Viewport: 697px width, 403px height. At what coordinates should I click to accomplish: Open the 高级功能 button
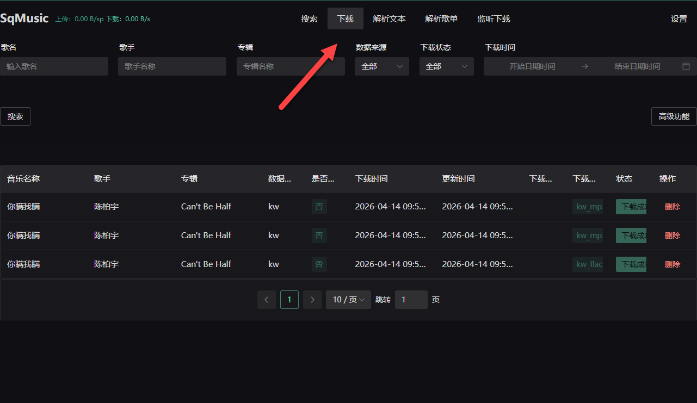[674, 116]
